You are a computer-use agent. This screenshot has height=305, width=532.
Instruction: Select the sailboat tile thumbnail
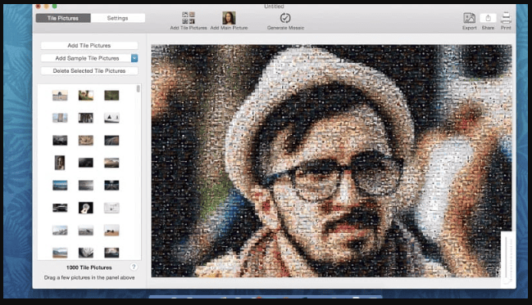[111, 118]
